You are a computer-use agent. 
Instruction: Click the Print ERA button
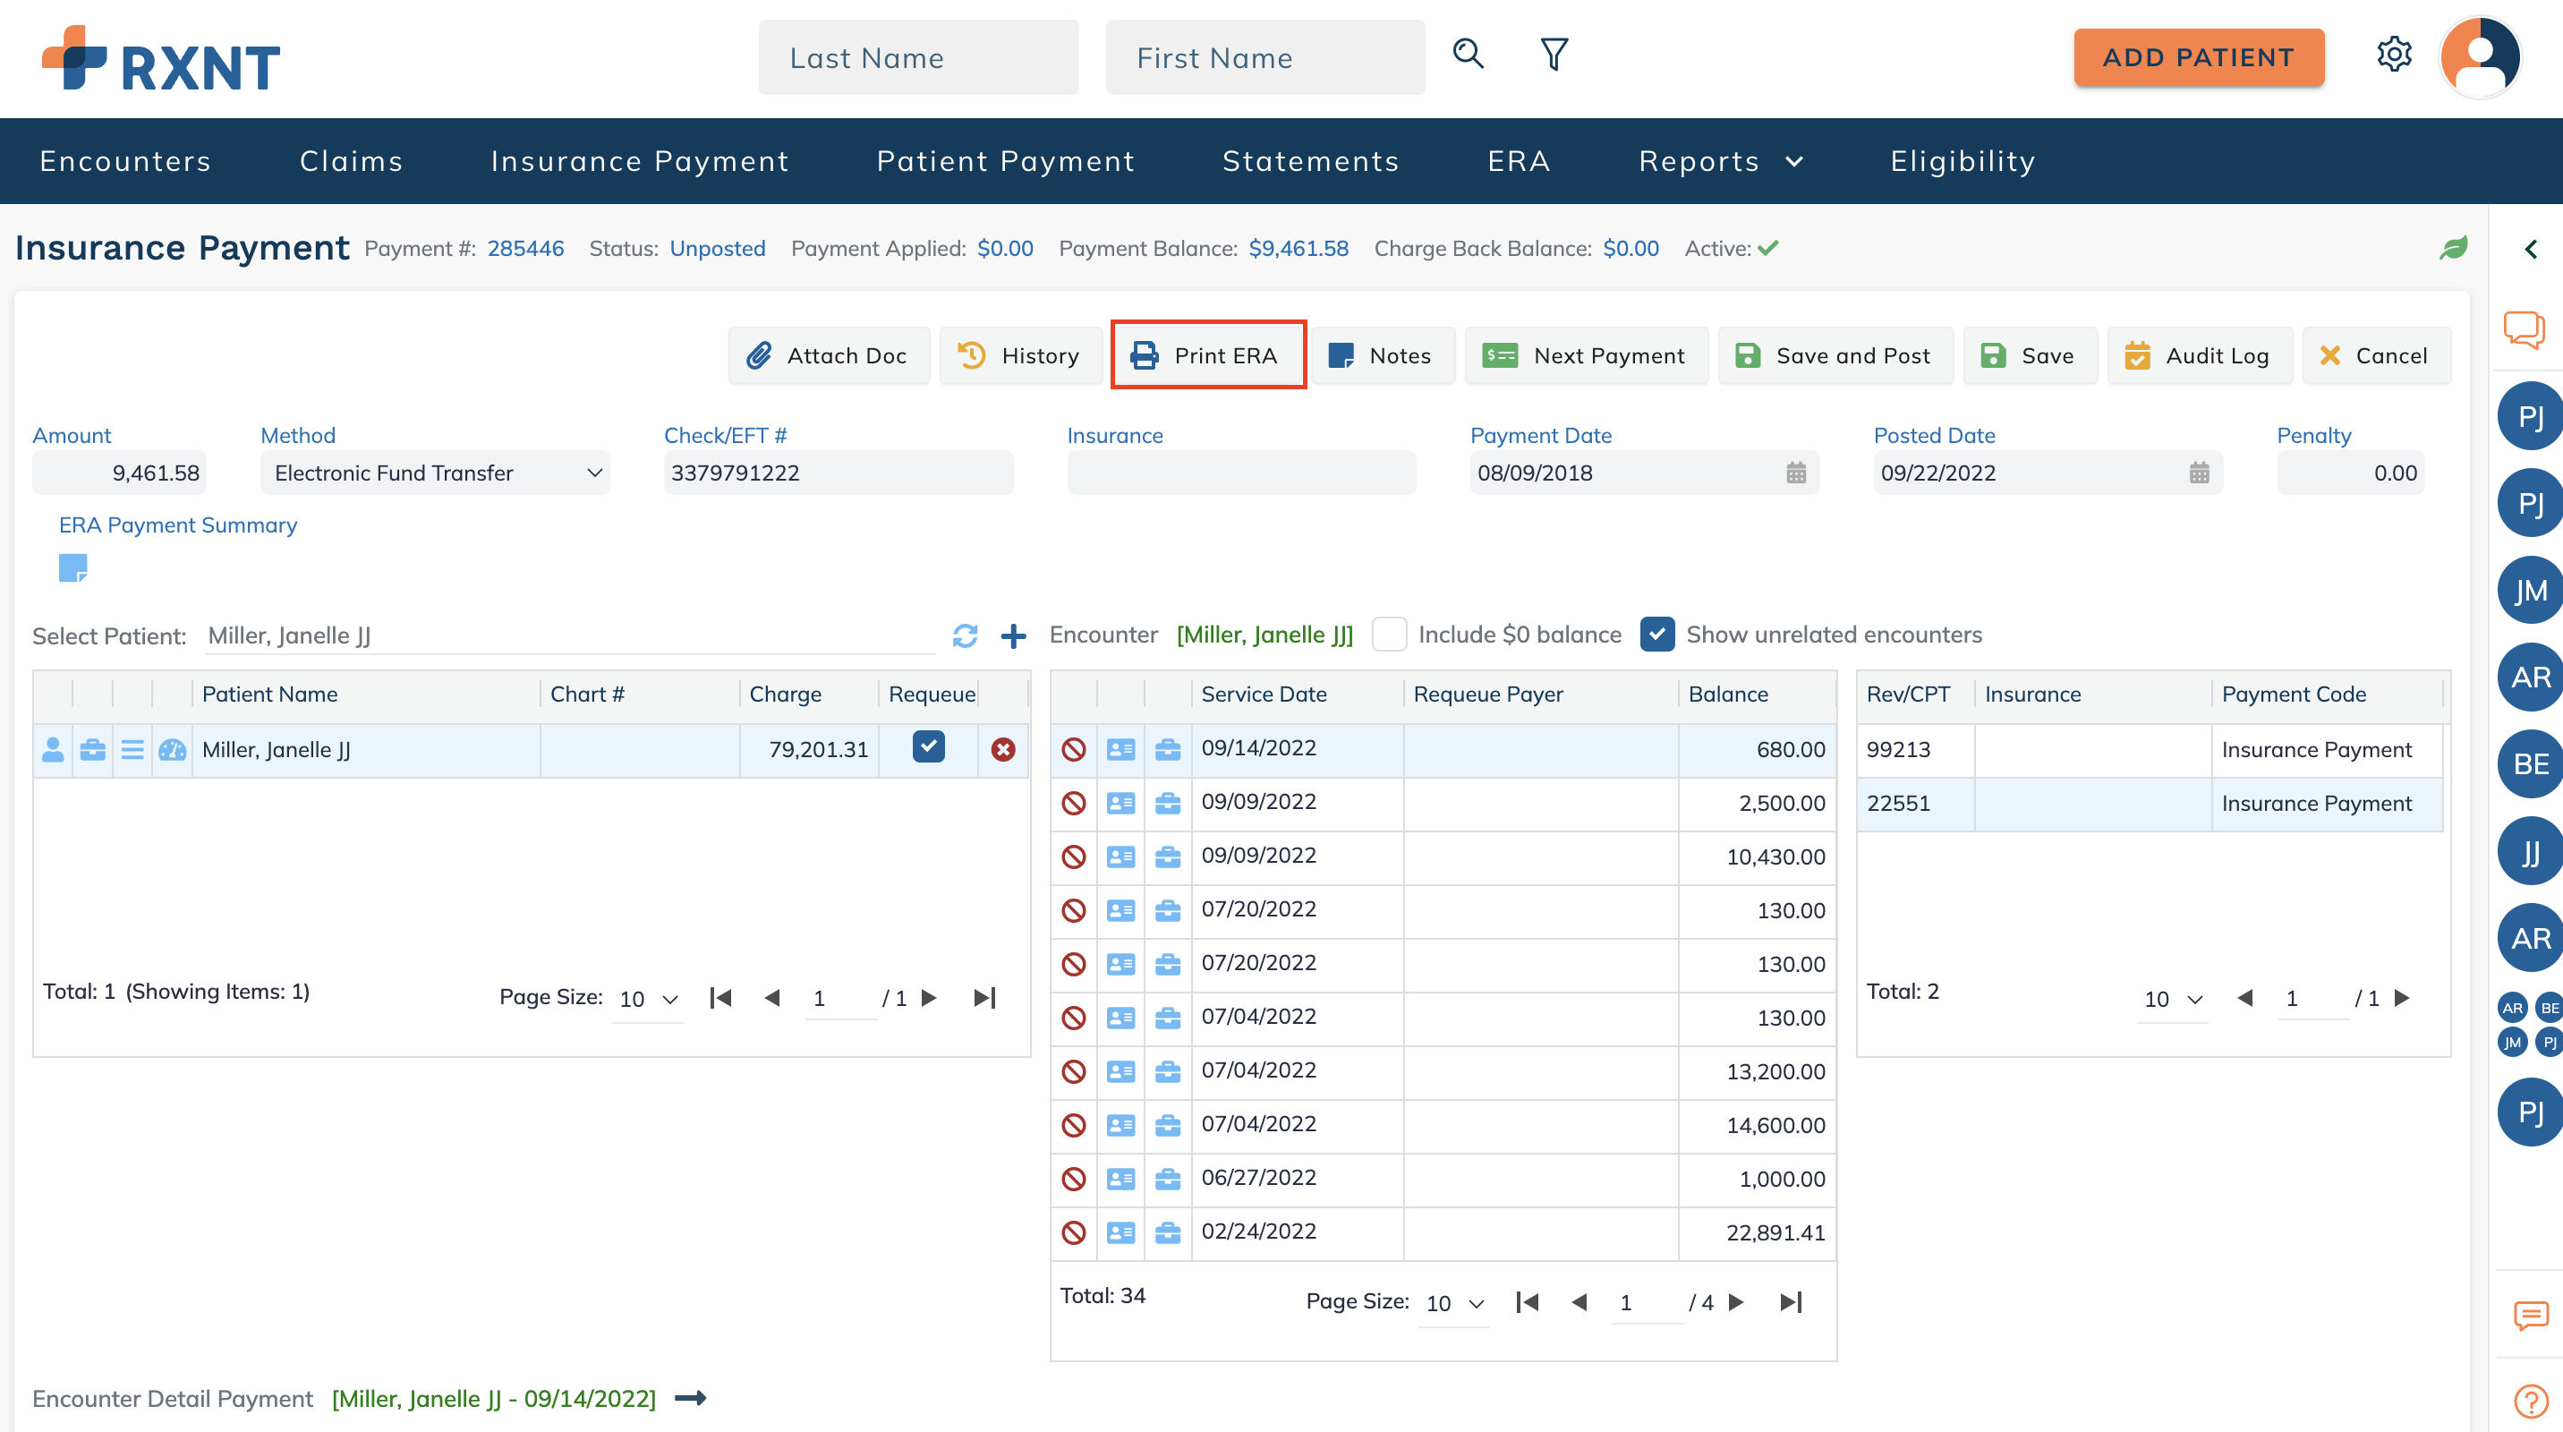click(x=1207, y=356)
